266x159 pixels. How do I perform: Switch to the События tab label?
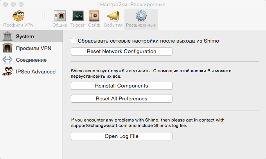[x=113, y=25]
